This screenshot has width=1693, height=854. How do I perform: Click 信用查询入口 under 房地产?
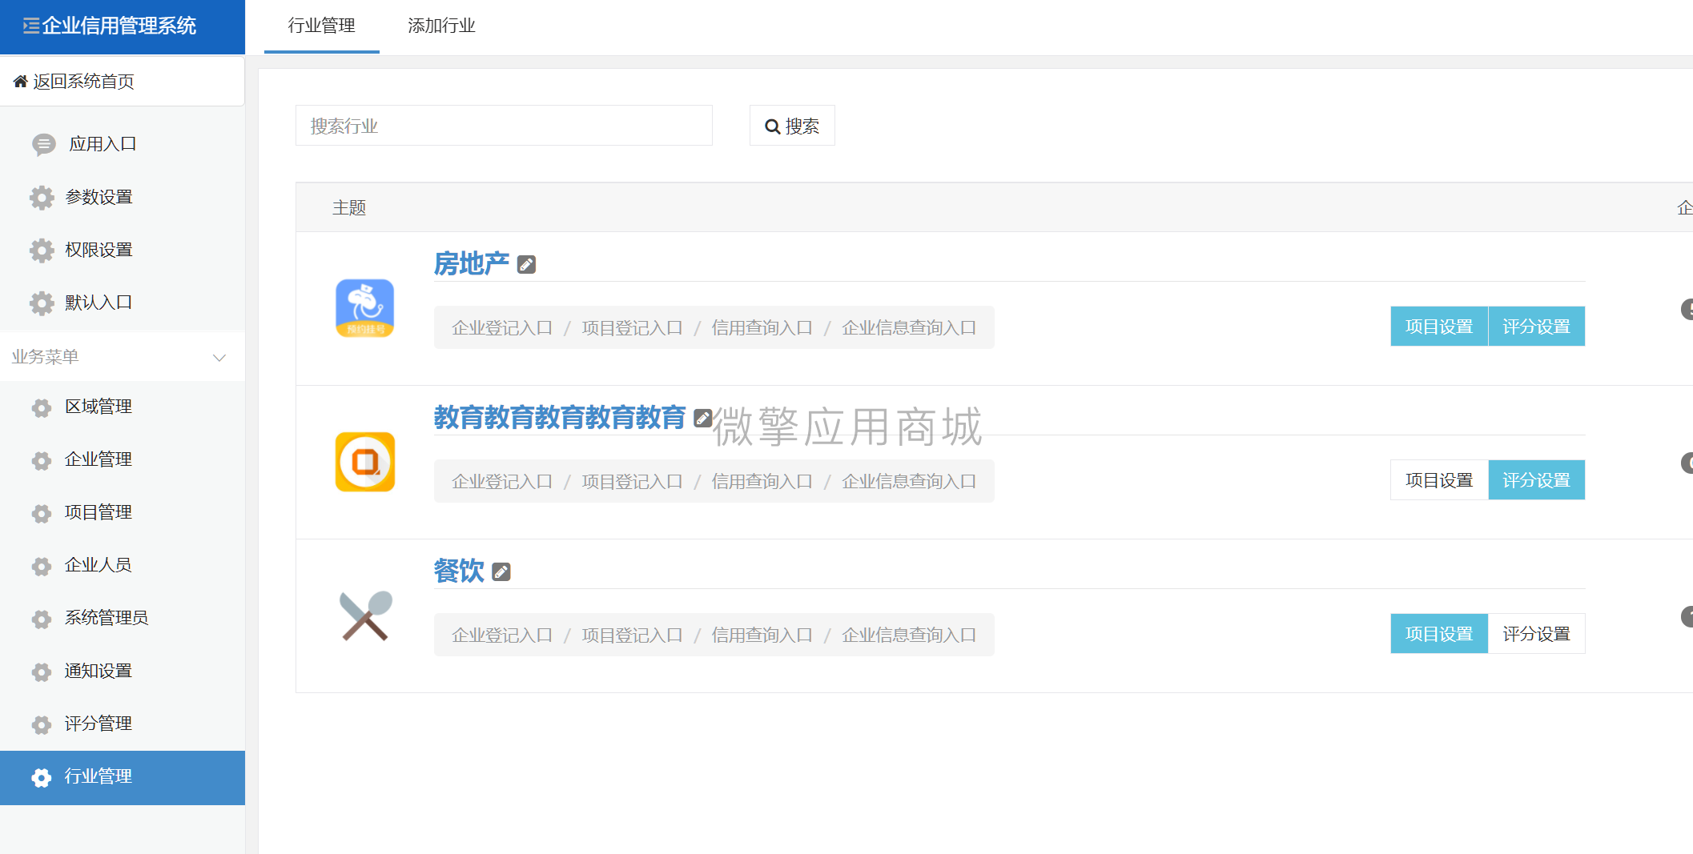pos(762,327)
